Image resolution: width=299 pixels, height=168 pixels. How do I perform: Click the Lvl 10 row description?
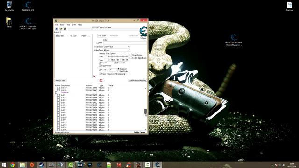(64, 118)
